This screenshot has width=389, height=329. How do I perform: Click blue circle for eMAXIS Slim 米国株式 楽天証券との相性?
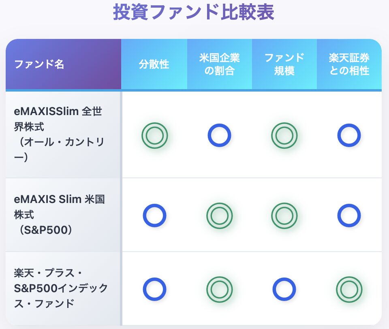[349, 216]
